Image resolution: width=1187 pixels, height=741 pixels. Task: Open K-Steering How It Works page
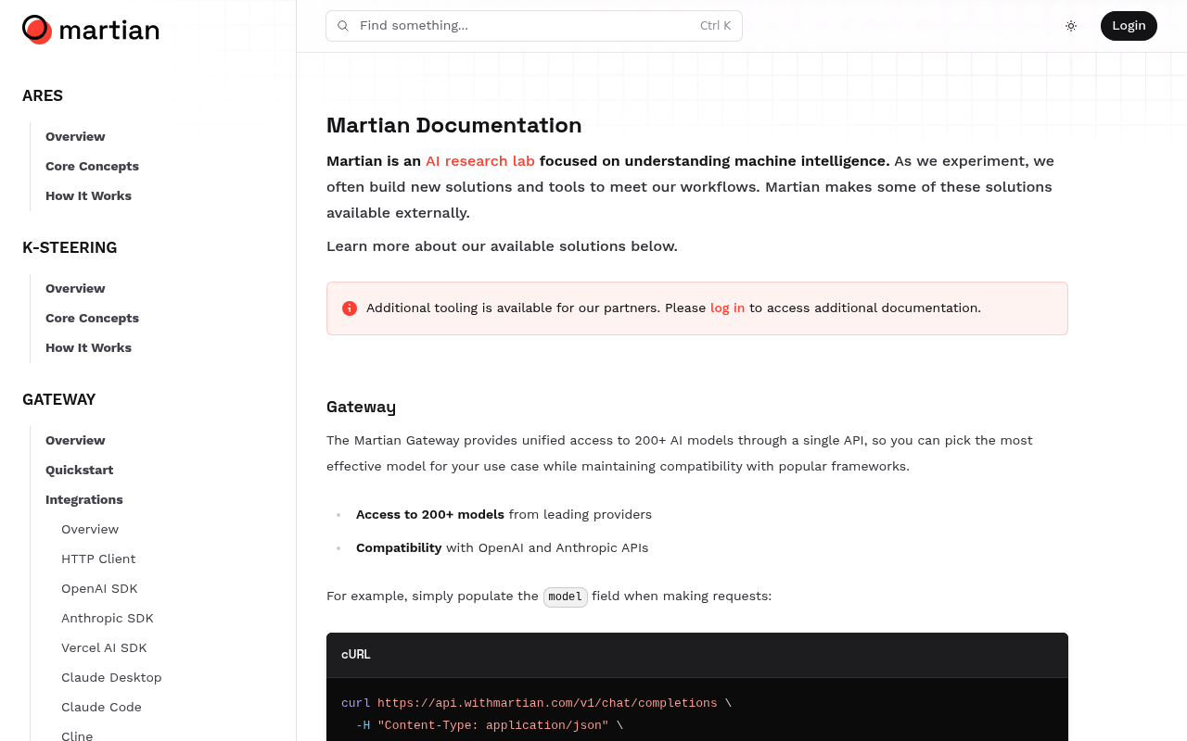(88, 348)
